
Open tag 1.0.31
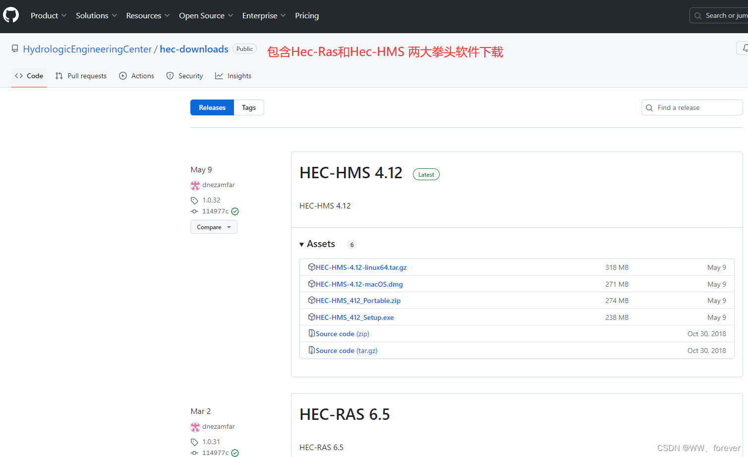pos(211,442)
